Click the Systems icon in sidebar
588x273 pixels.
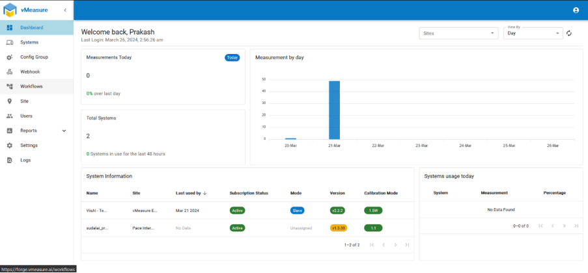pos(10,42)
